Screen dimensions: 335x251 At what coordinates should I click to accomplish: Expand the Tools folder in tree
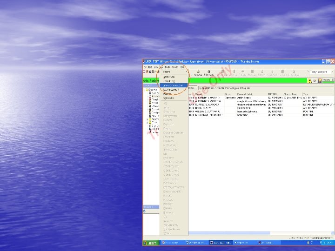tap(147, 123)
